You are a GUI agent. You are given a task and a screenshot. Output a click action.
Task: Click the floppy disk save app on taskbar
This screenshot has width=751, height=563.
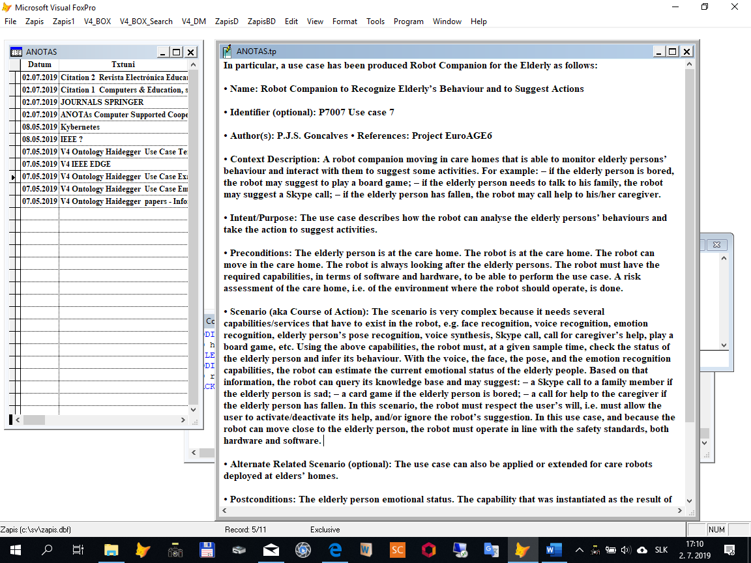[207, 550]
